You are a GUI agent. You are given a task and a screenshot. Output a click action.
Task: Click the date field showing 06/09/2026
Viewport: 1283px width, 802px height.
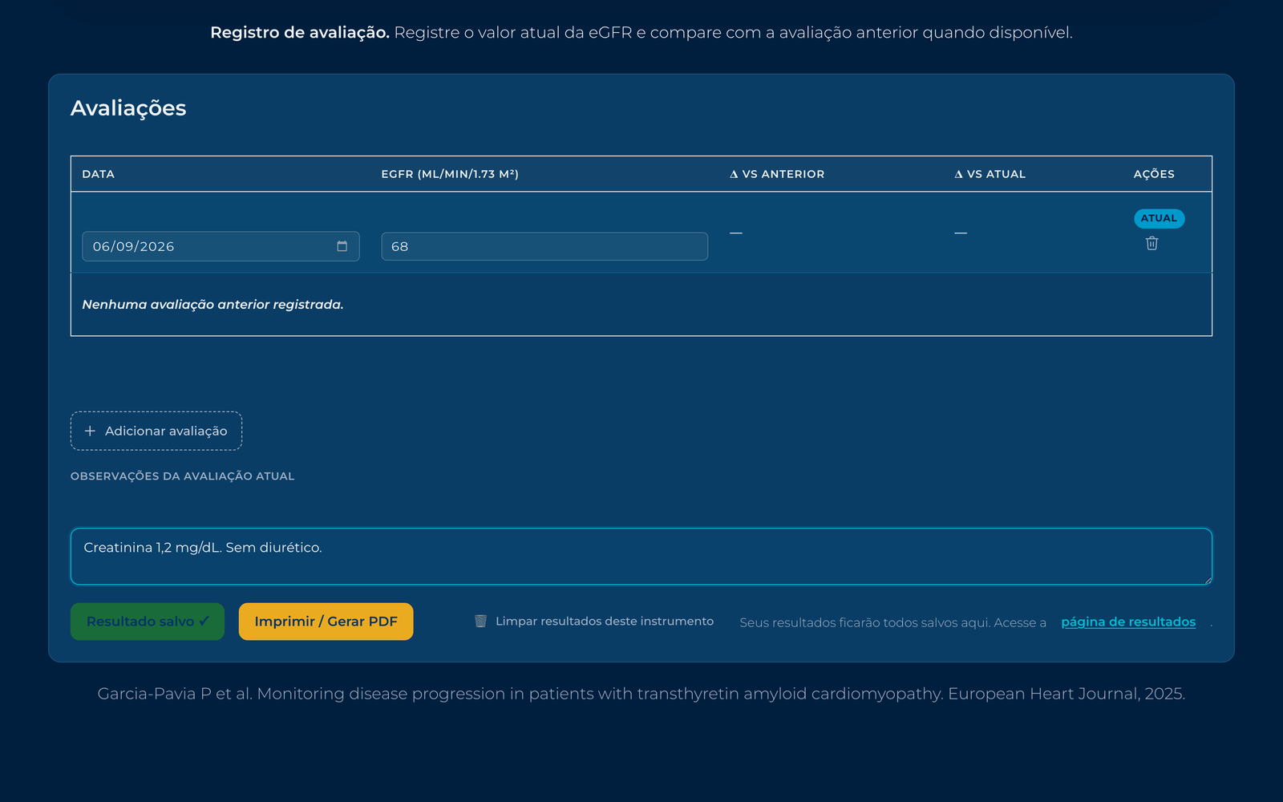(x=221, y=246)
